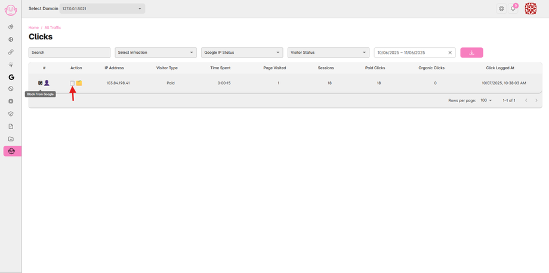This screenshot has width=549, height=273.
Task: Go to the previous page arrow
Action: [x=526, y=100]
